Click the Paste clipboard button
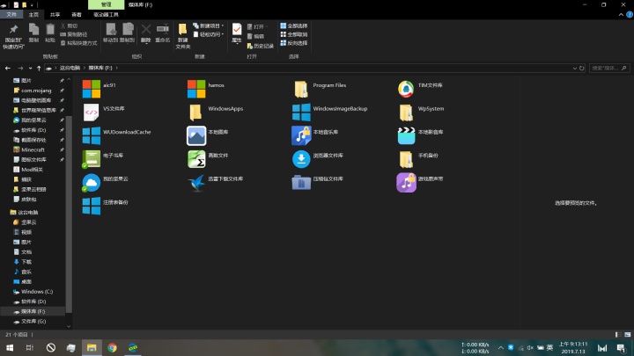This screenshot has width=634, height=356. click(49, 33)
